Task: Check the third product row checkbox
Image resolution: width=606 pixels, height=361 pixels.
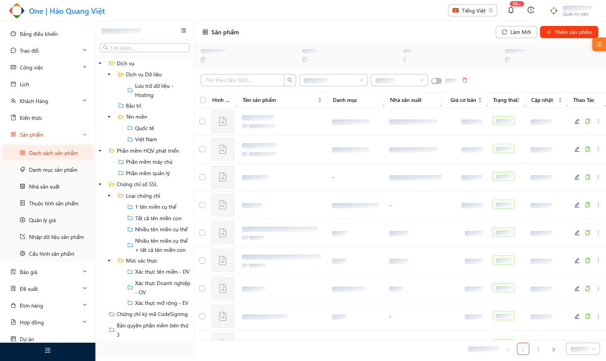Action: [202, 177]
